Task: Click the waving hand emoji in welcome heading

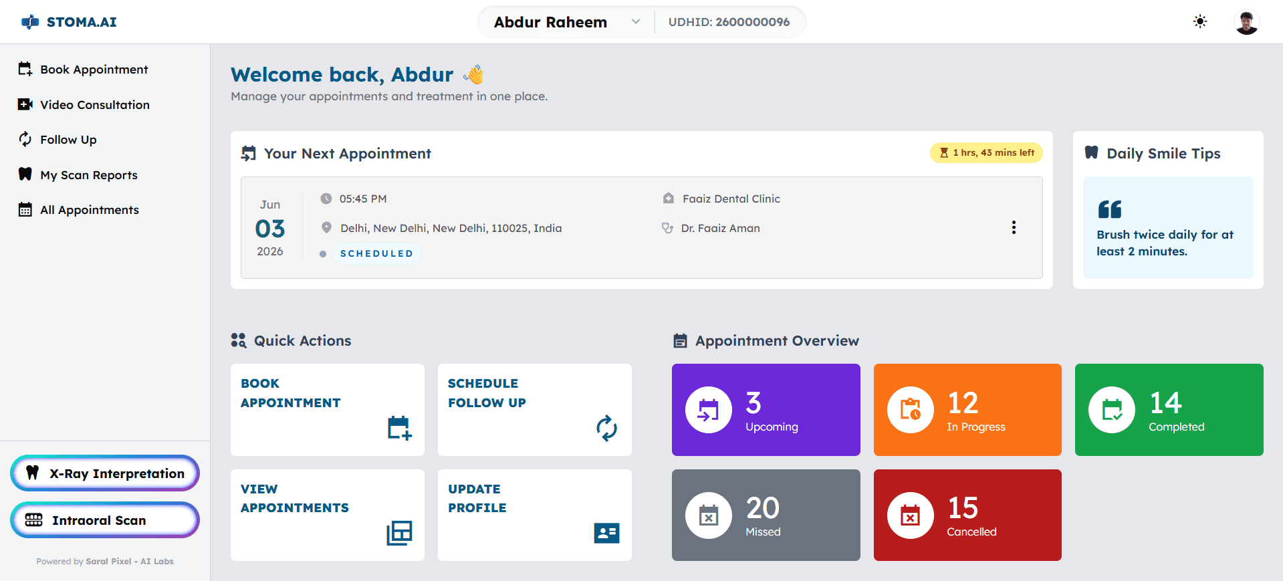Action: tap(473, 74)
